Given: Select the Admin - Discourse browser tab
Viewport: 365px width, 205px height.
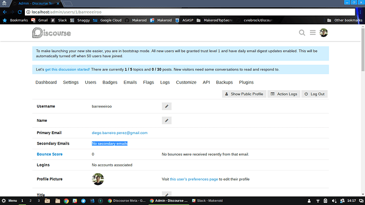Looking at the screenshot, I should click(36, 4).
